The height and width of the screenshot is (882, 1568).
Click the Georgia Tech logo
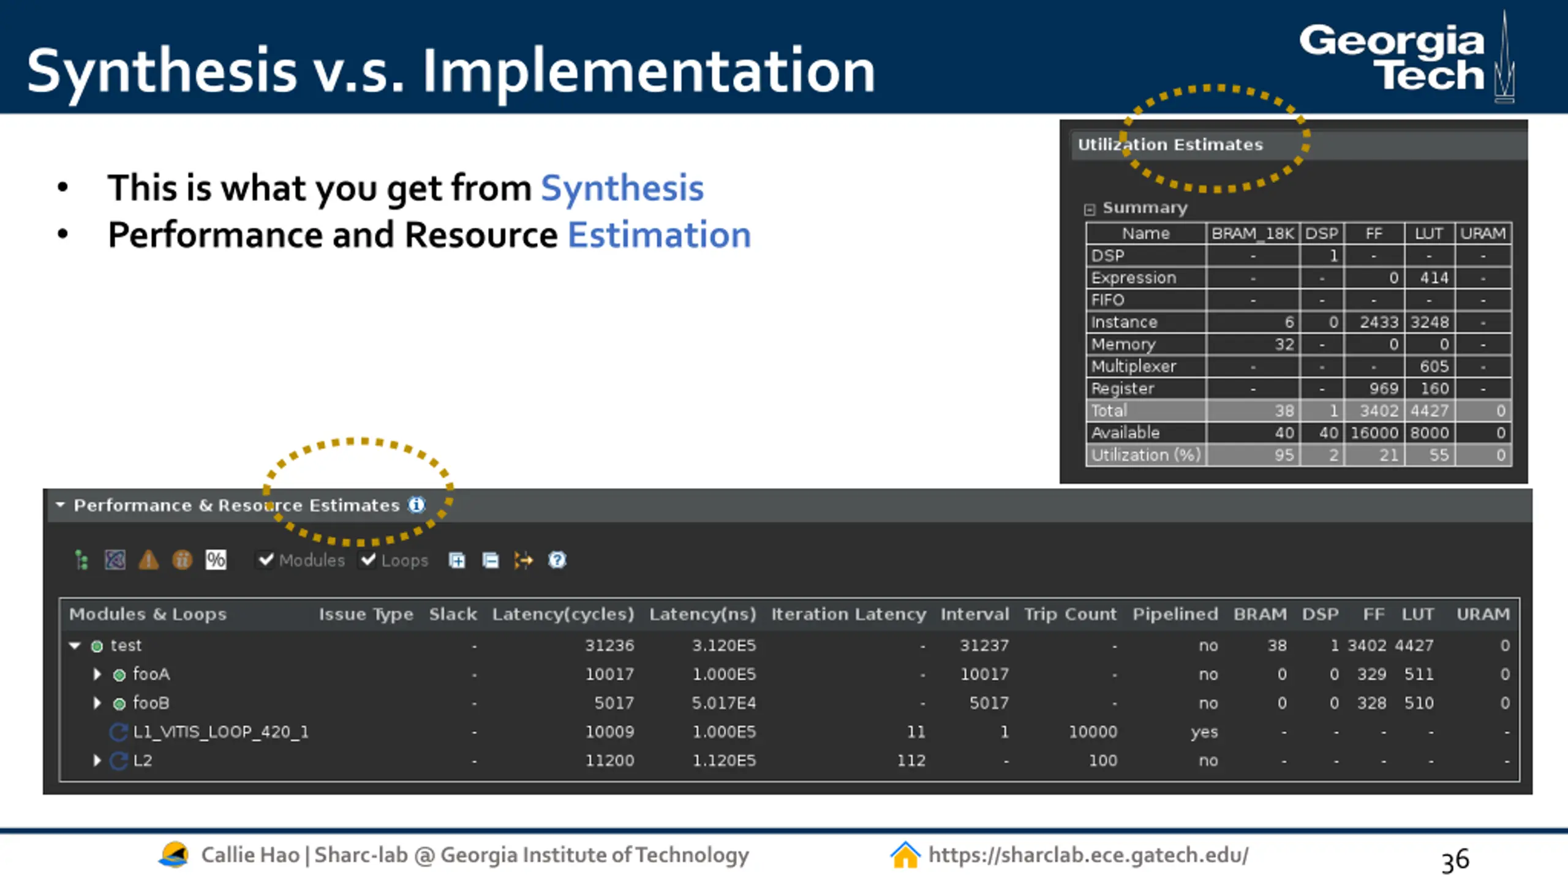click(1407, 57)
